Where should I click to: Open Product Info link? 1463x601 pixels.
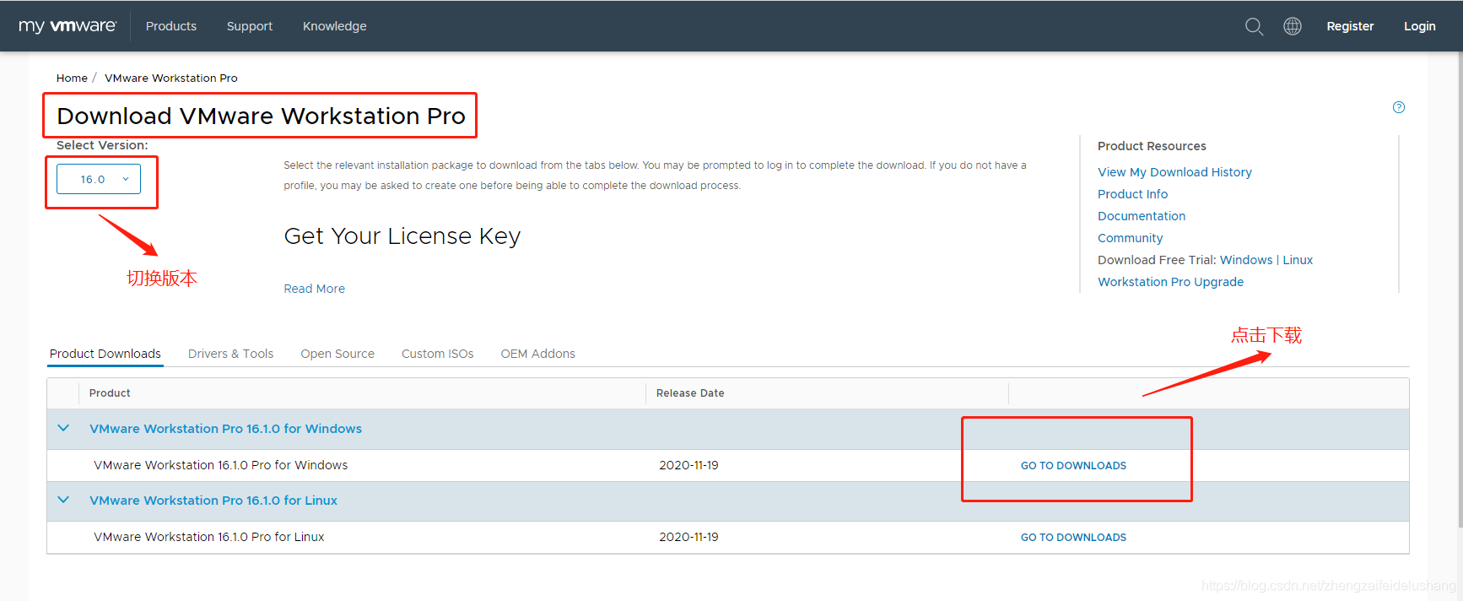(1132, 194)
